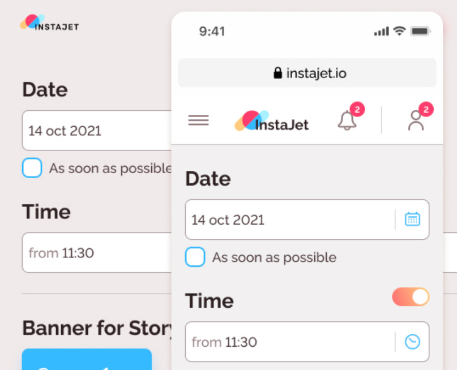Click the desktop INSTAJET logo
This screenshot has width=457, height=370.
click(x=49, y=23)
